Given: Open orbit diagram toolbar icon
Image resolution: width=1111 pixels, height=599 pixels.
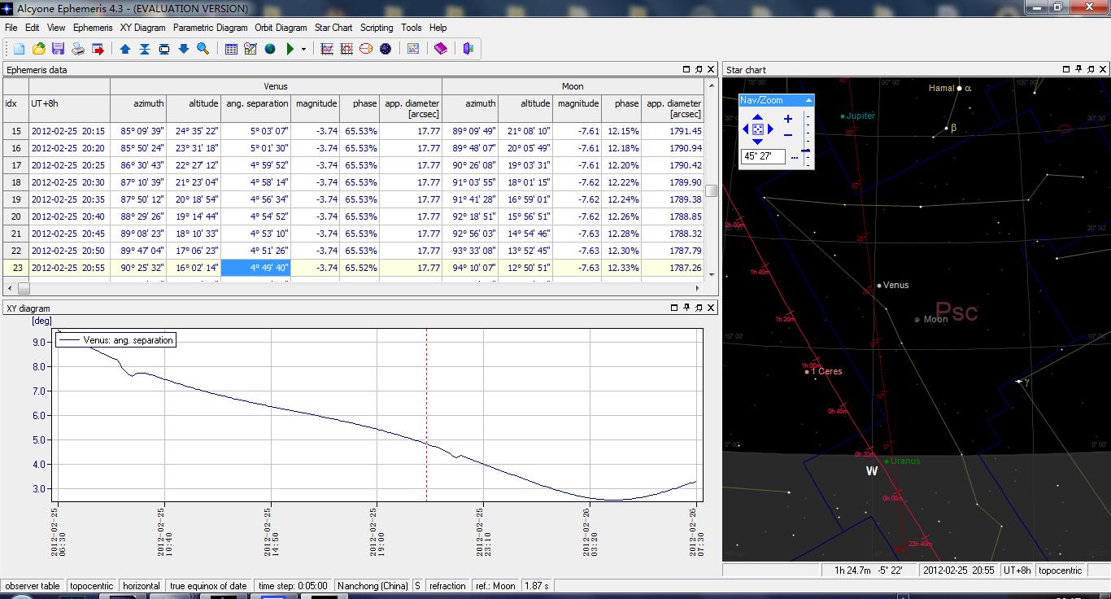Looking at the screenshot, I should pos(366,49).
